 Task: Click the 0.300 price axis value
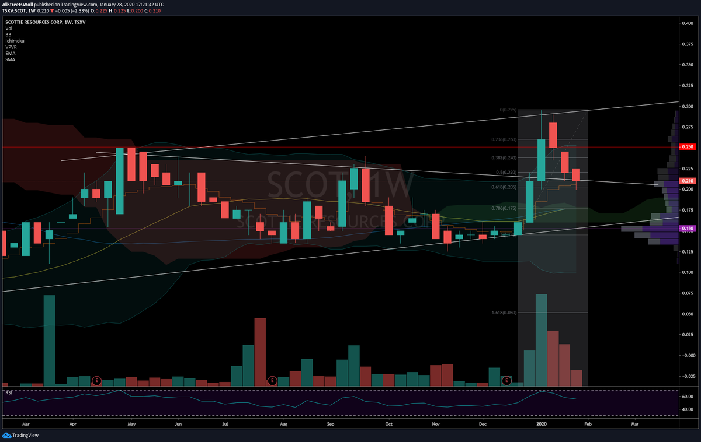point(687,106)
